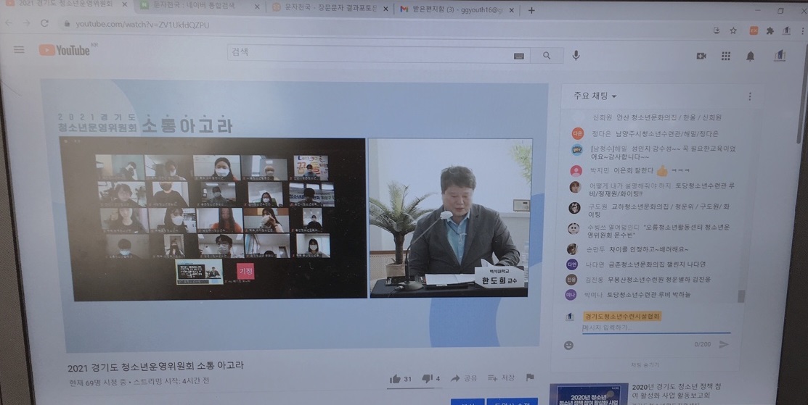The width and height of the screenshot is (808, 405).
Task: Open the emoji picker in chat
Action: tap(569, 346)
